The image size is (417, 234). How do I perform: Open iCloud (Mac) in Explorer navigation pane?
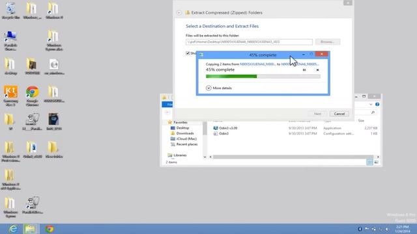(x=184, y=138)
